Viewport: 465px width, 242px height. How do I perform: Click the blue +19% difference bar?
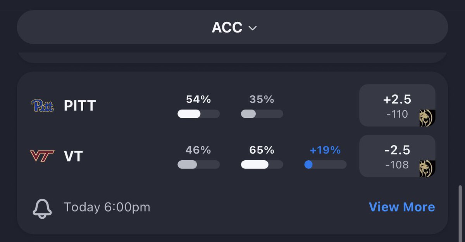point(325,165)
